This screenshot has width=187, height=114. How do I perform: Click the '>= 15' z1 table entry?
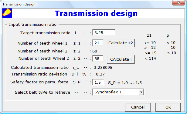[151, 53]
